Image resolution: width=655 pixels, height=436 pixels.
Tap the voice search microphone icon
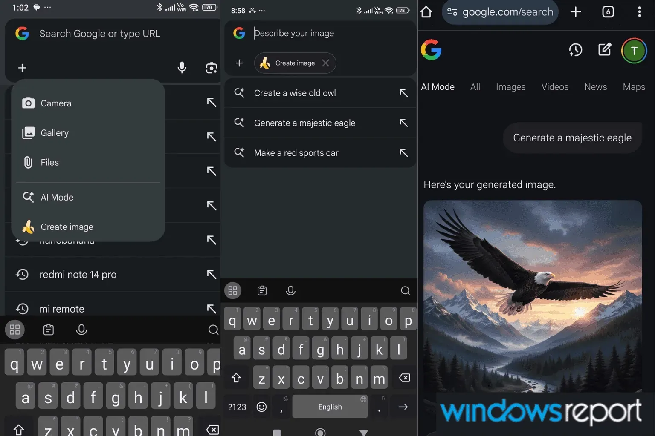coord(182,68)
